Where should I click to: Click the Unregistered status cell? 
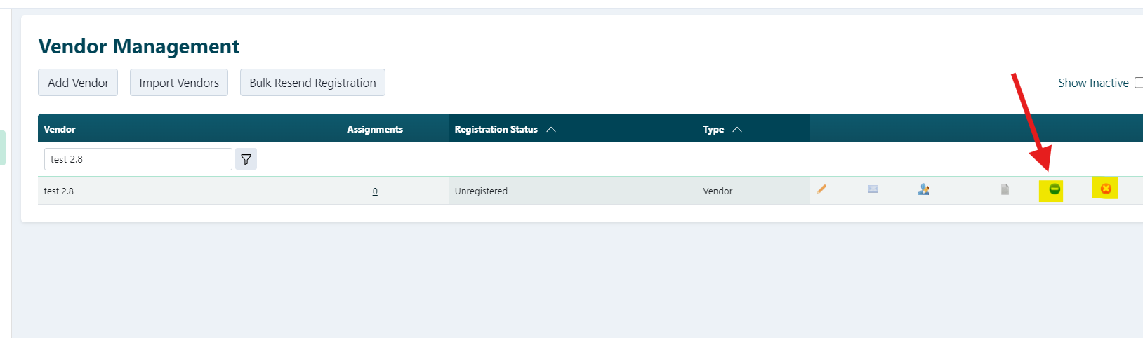tap(481, 191)
